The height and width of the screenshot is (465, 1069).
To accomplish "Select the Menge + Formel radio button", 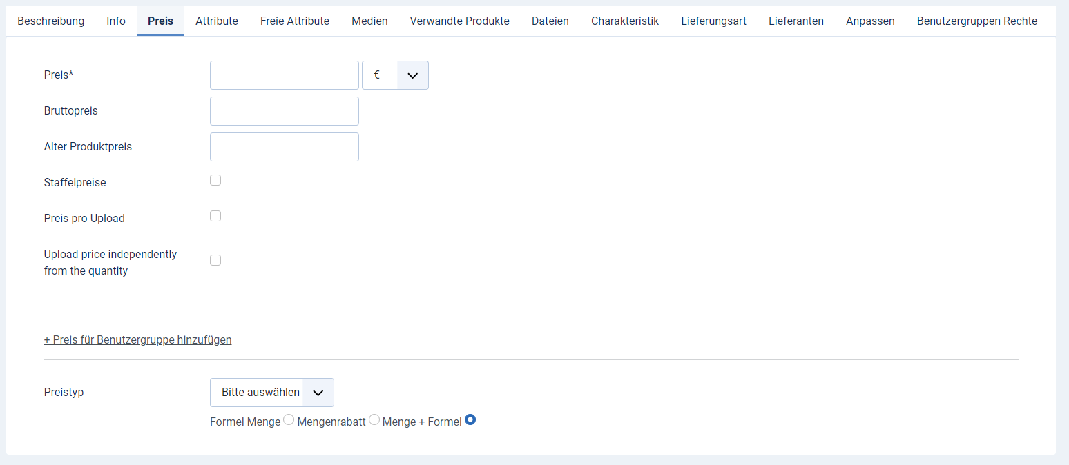I will click(x=470, y=419).
